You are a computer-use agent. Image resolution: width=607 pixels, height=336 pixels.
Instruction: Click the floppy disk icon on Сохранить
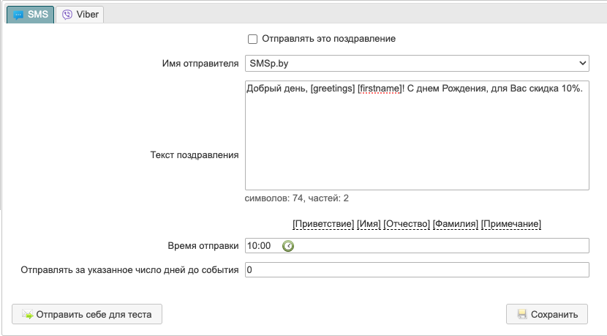click(x=522, y=315)
